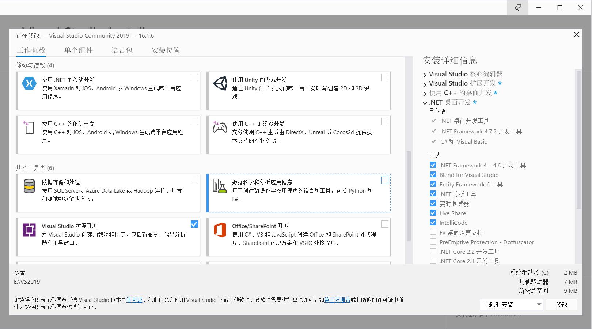Screen dimensions: 592x329
Task: Click the 移动与游戏 (4) section heading
Action: [35, 65]
